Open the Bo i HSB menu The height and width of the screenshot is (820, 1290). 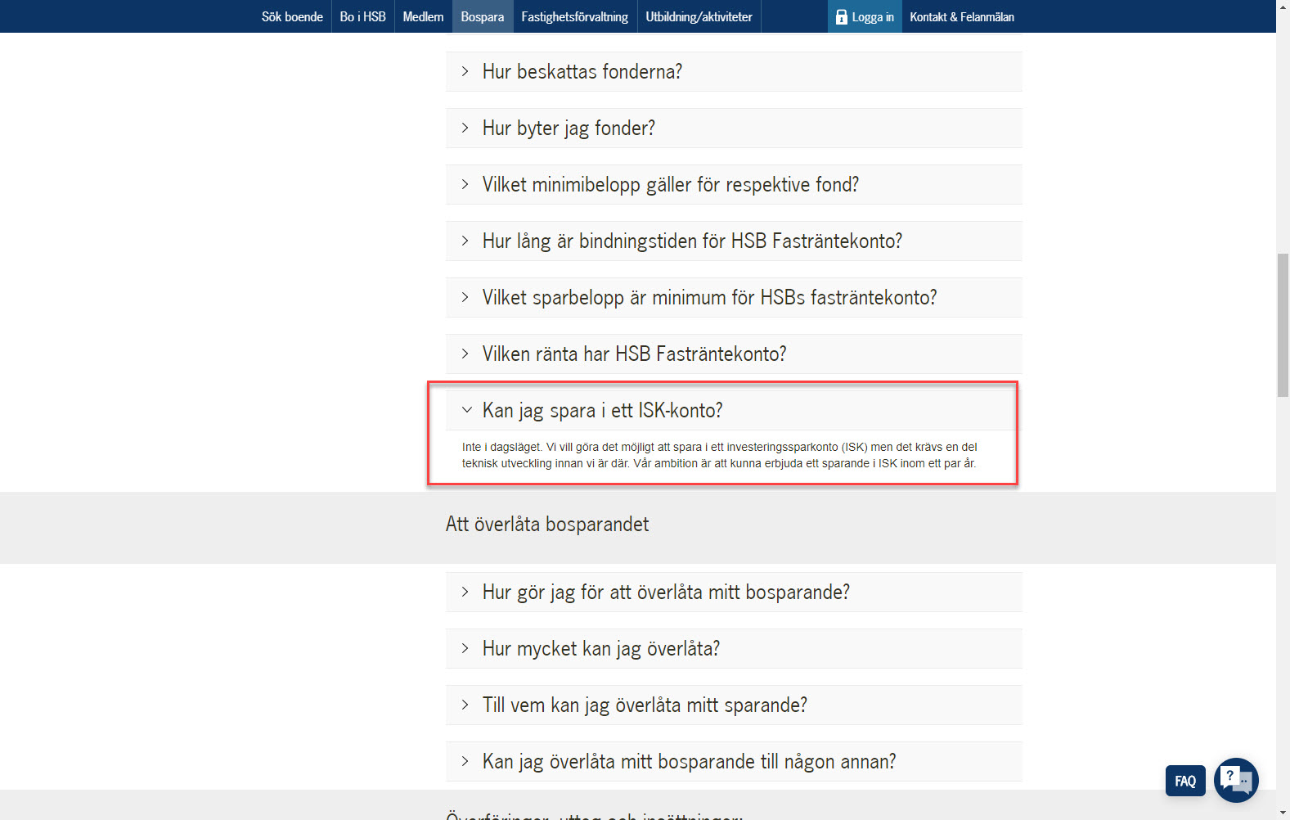(362, 17)
